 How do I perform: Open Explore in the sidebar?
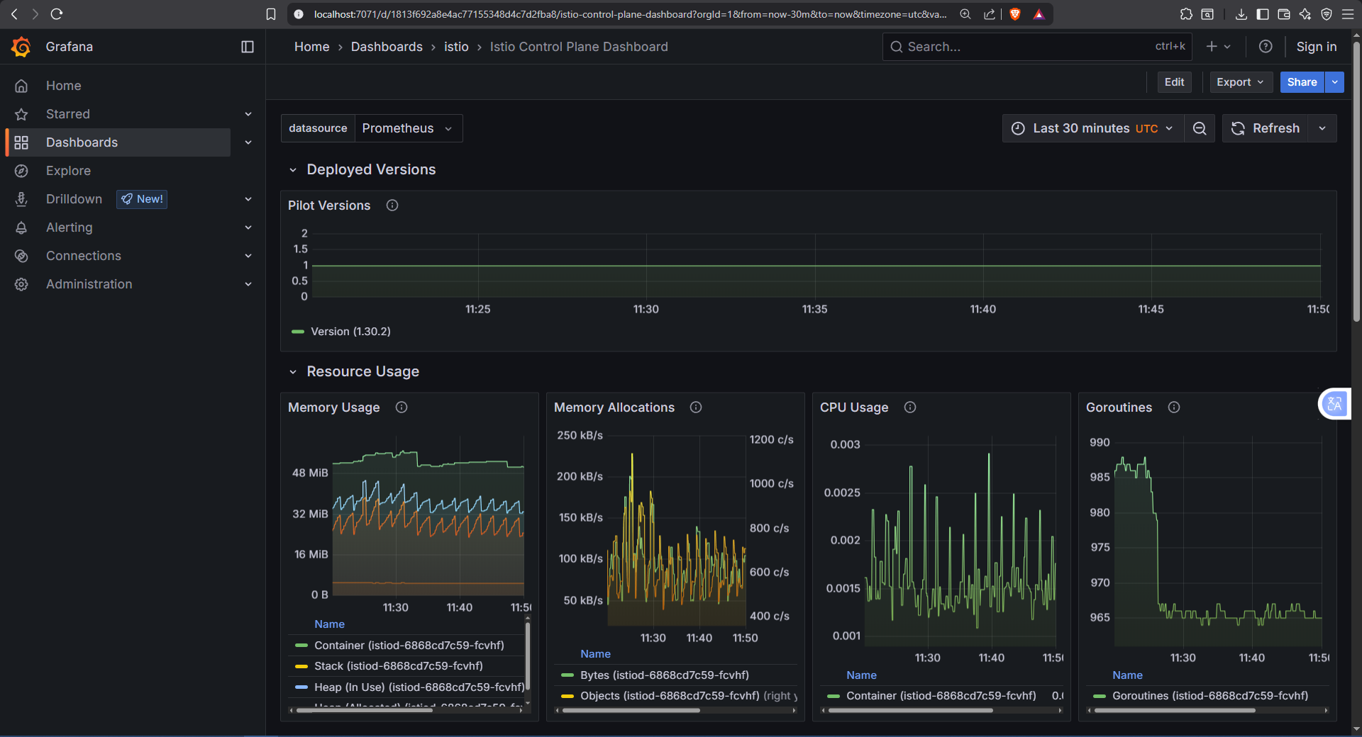pyautogui.click(x=68, y=171)
